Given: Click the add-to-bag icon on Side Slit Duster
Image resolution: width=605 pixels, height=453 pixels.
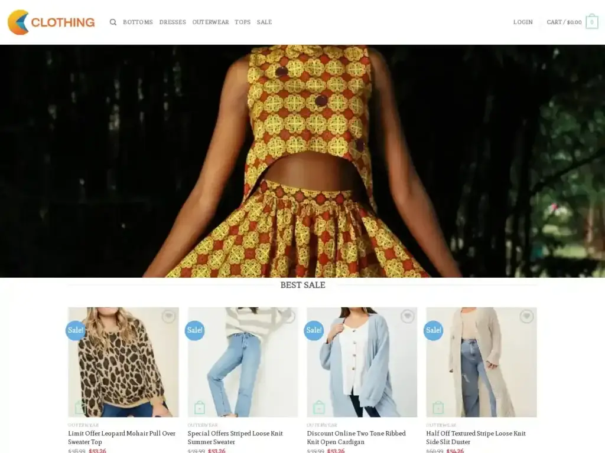Looking at the screenshot, I should [x=437, y=406].
